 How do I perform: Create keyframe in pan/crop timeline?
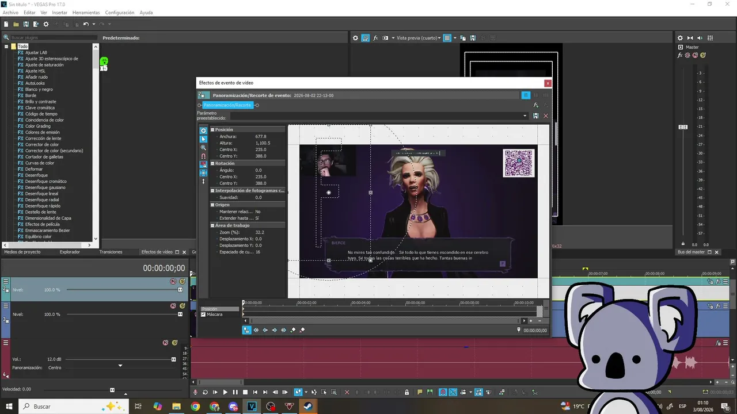[x=292, y=330]
